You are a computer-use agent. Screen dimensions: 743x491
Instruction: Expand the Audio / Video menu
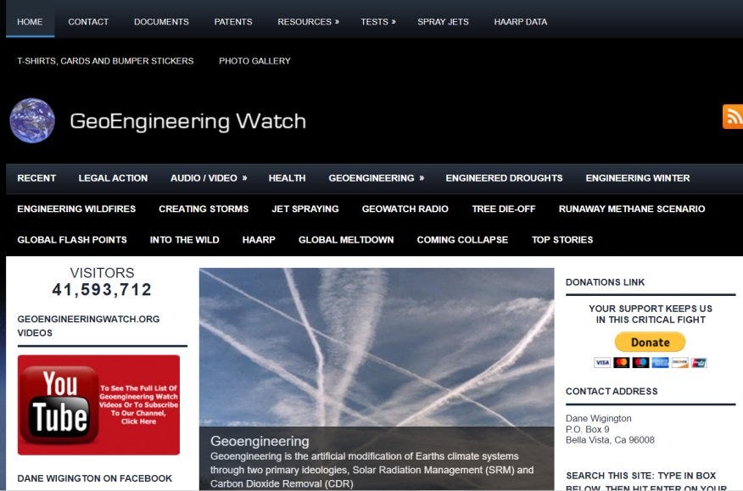(x=209, y=178)
